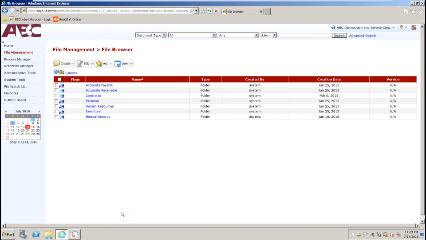The width and height of the screenshot is (426, 240).
Task: Click the computer root icon beside \\Roots
Action: [x=56, y=72]
